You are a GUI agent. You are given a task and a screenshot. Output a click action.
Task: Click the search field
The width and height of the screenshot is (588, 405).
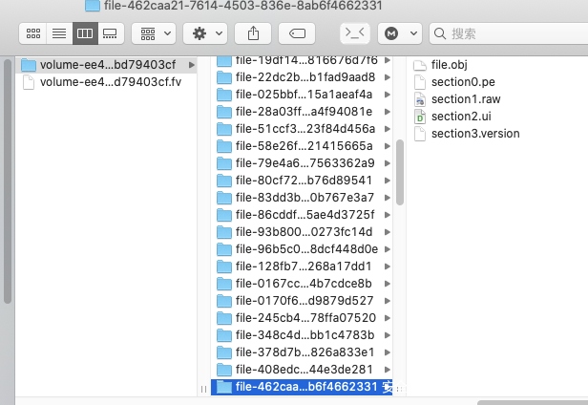506,33
